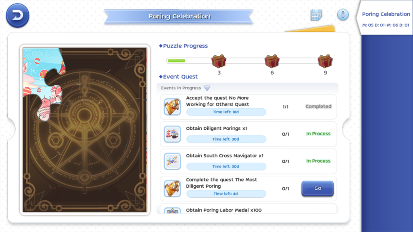Open the calendar icon at top
Image resolution: width=413 pixels, height=232 pixels.
click(316, 15)
